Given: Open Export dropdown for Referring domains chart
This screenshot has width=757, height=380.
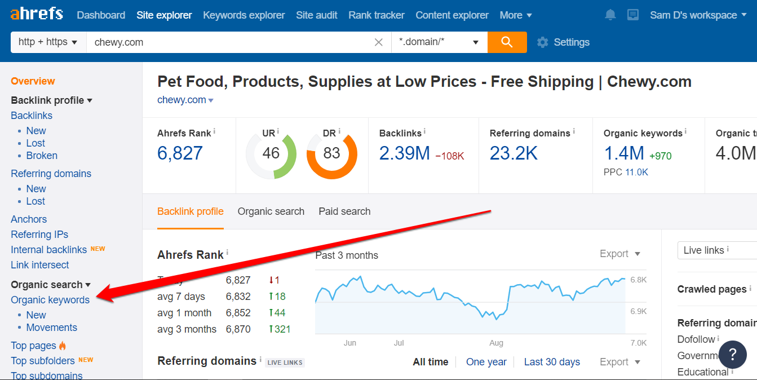Looking at the screenshot, I should point(620,362).
